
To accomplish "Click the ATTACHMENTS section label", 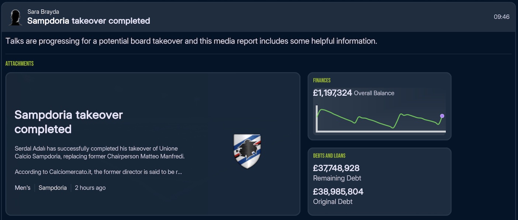I will [20, 64].
